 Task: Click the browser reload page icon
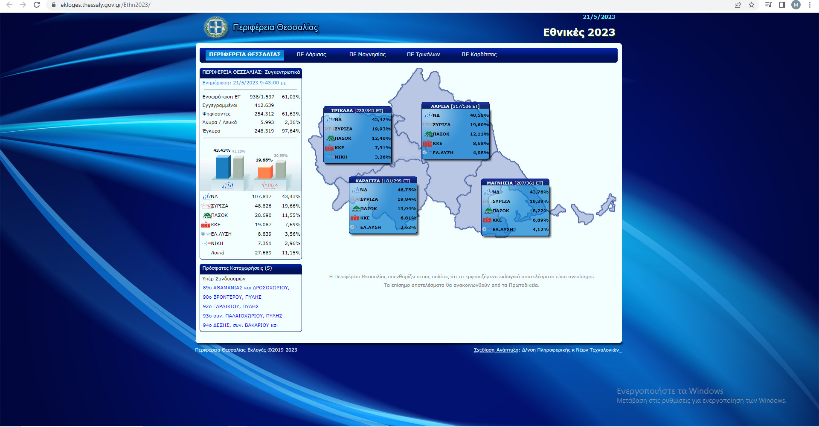[37, 5]
